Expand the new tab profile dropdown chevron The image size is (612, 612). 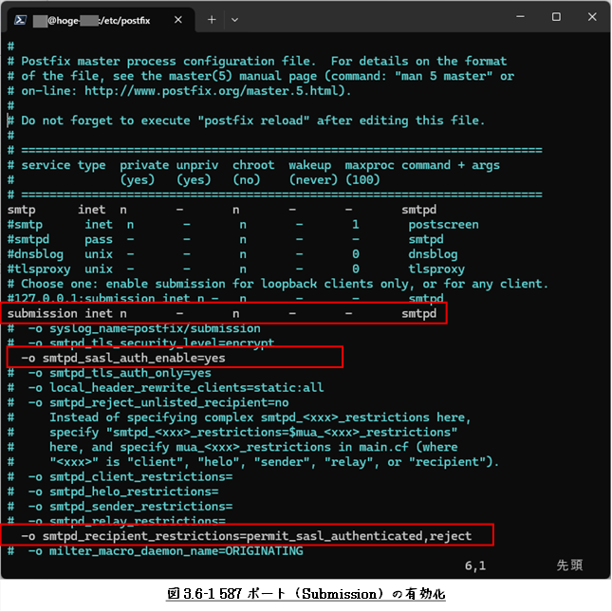pyautogui.click(x=235, y=19)
